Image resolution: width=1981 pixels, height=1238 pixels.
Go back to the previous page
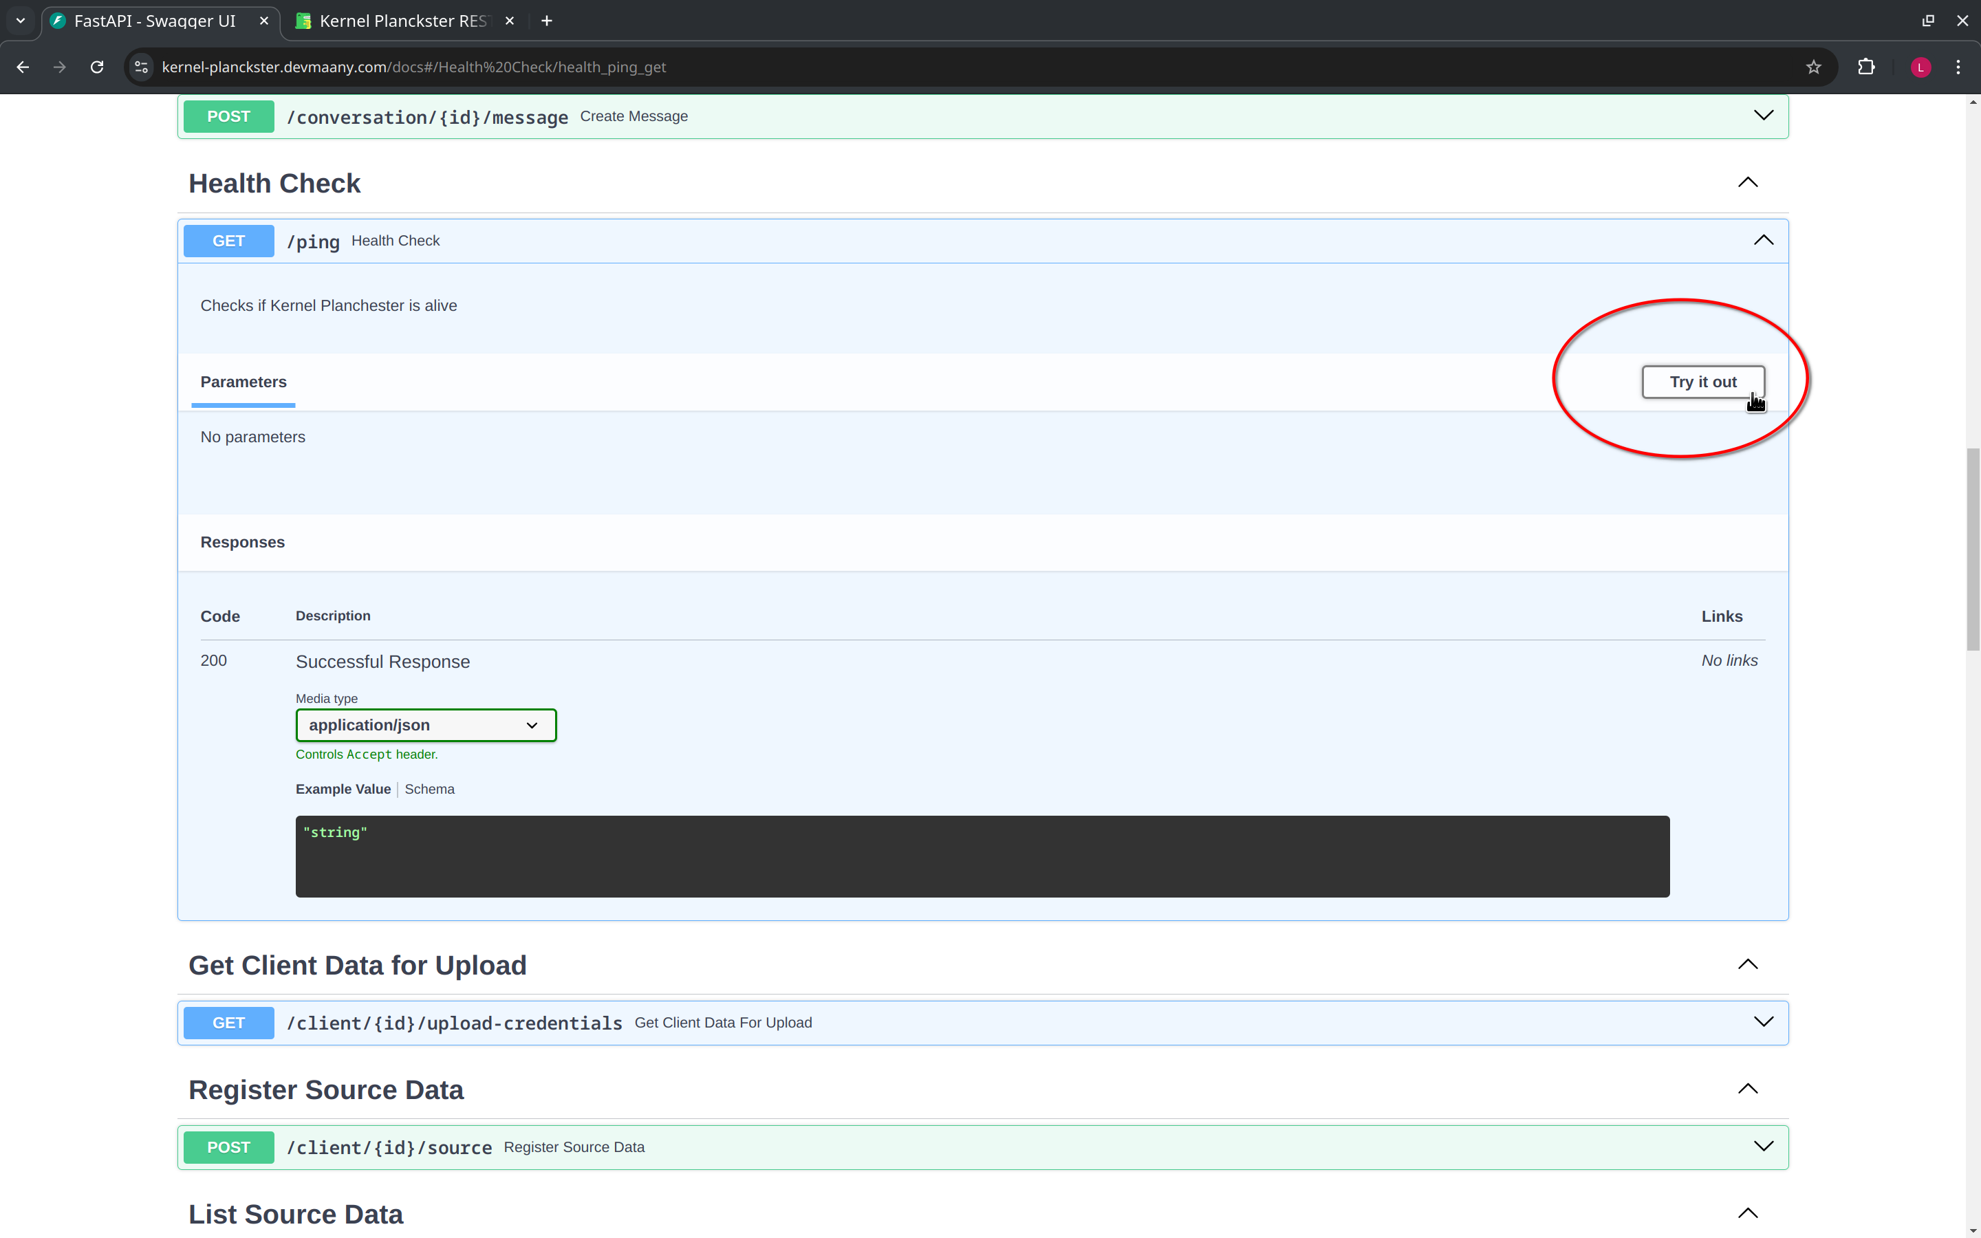(x=23, y=67)
